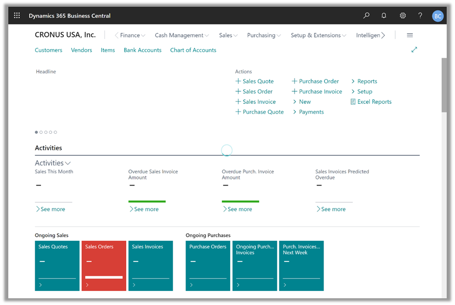Screen dimensions: 455x305
Task: Expand the Finance menu dropdown
Action: (130, 35)
